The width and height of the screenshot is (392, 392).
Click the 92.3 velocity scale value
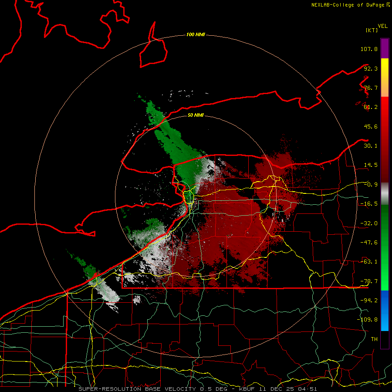(371, 68)
